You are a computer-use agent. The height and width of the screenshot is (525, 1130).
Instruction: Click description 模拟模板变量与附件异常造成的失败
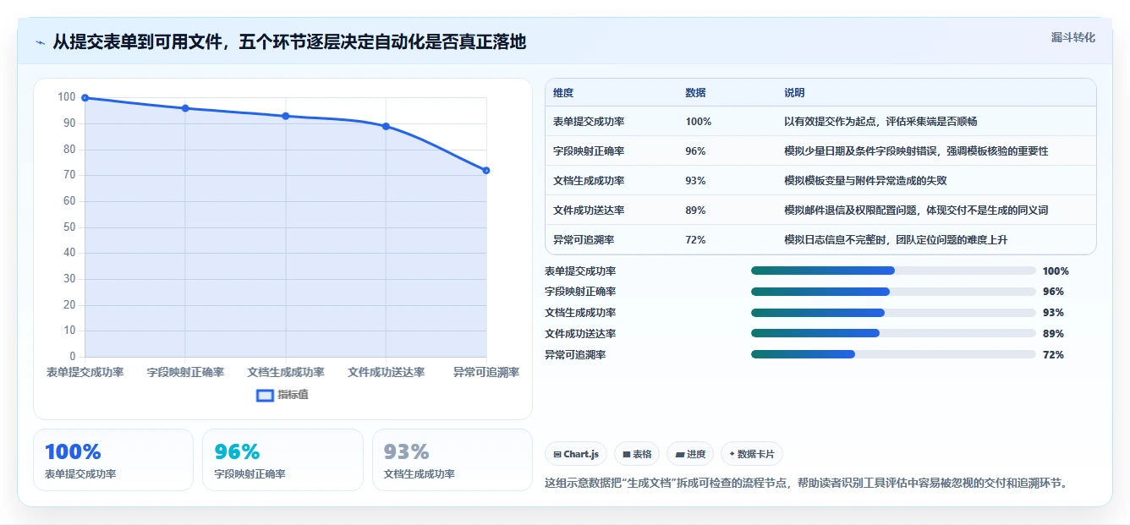click(865, 181)
